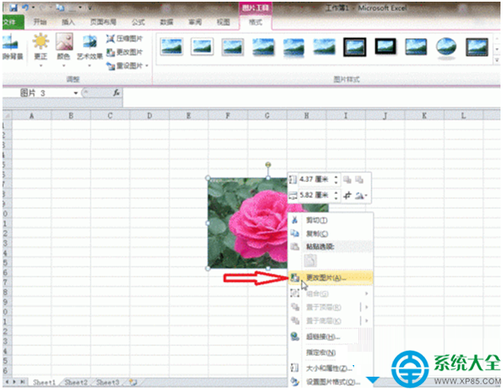Click the Compress Pictures icon
Image resolution: width=503 pixels, height=390 pixels.
point(110,39)
